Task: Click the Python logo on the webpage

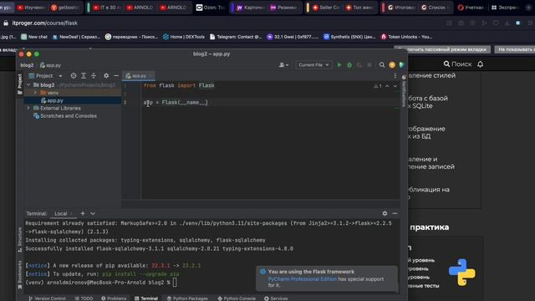Action: pyautogui.click(x=461, y=272)
